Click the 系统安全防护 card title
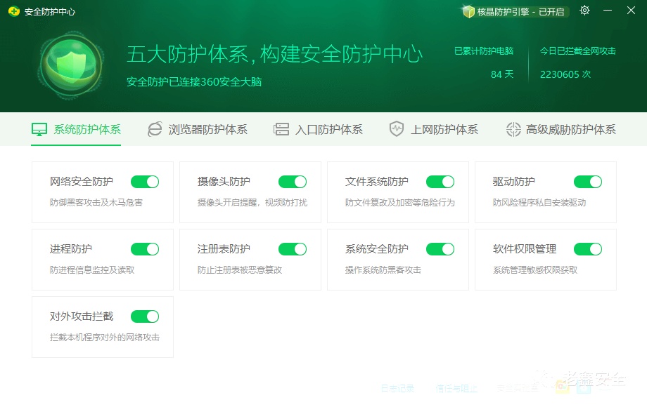The height and width of the screenshot is (407, 647). click(x=377, y=249)
